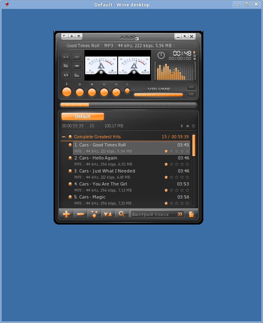The image size is (263, 323).
Task: Maximize the Wine desktop window
Action: point(247,4)
